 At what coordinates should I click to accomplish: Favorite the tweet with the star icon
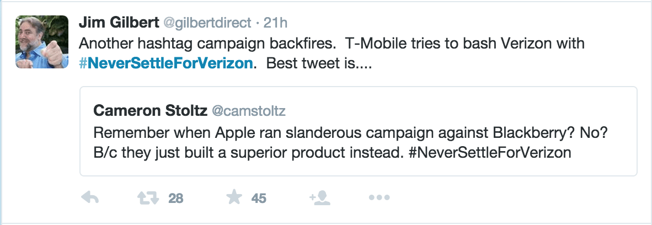tap(234, 197)
